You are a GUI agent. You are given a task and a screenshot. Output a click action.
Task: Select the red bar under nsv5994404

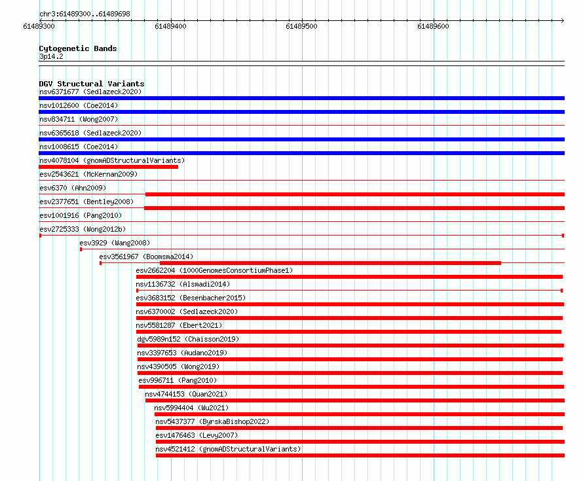[360, 414]
